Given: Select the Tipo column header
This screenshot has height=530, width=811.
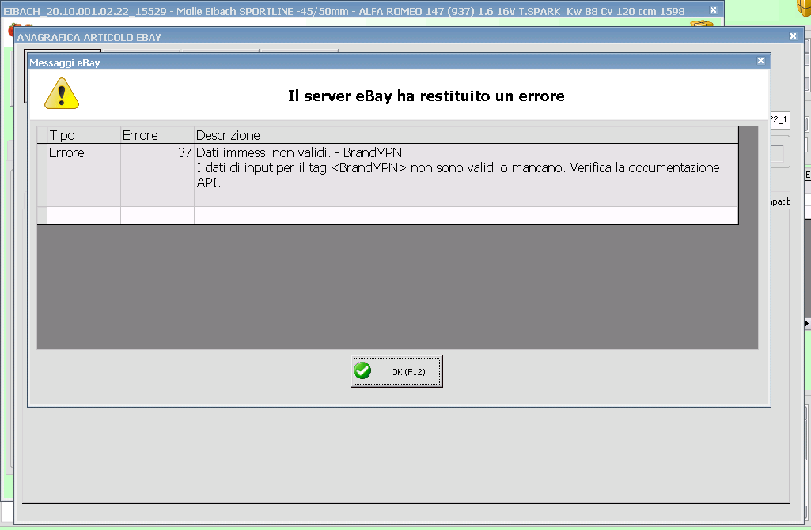Looking at the screenshot, I should click(x=84, y=135).
